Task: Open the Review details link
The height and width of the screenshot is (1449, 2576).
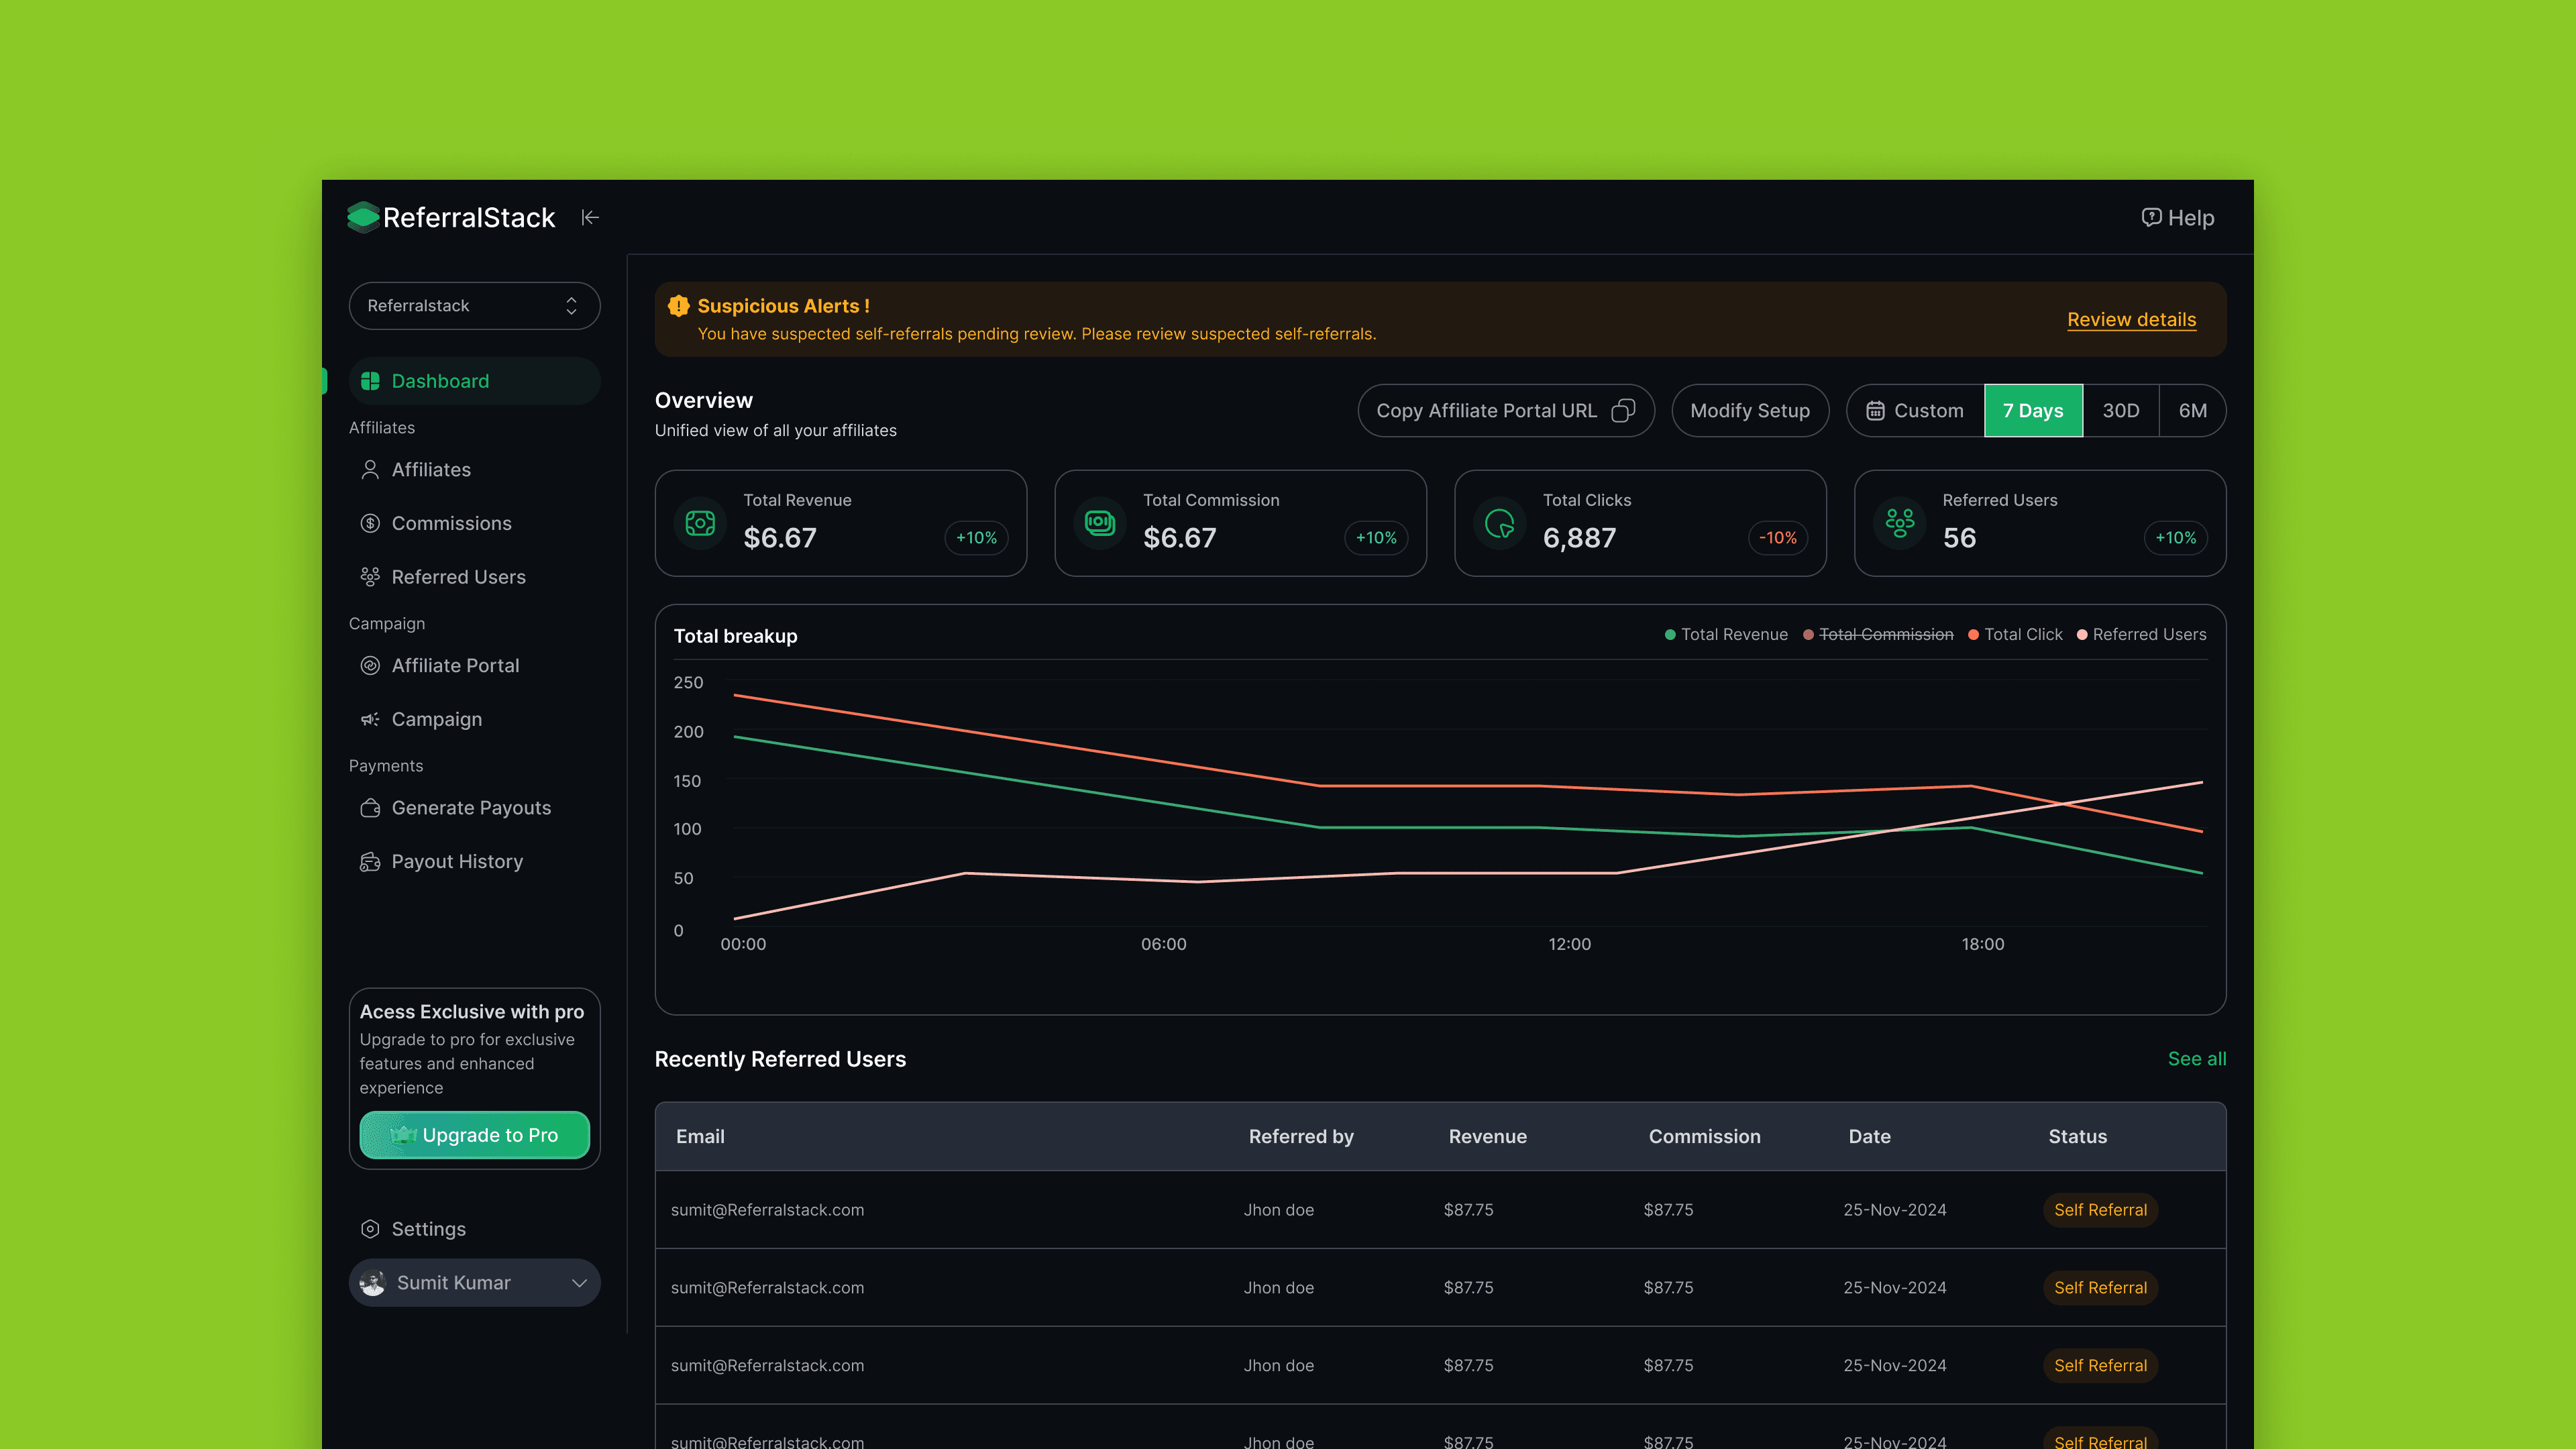Action: 2131,320
